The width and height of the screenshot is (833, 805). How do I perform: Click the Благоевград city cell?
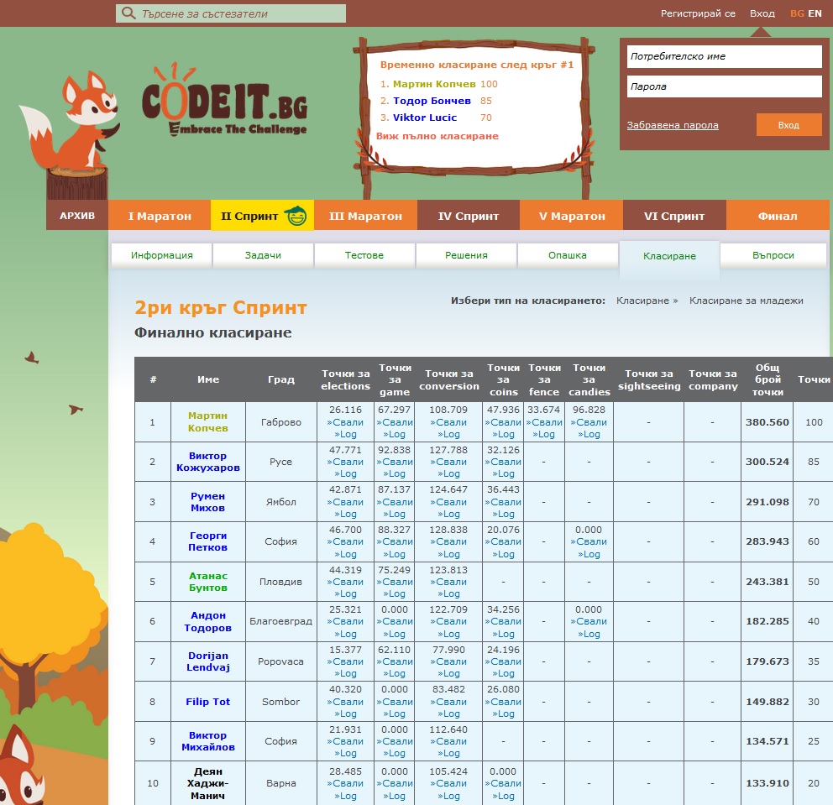(x=281, y=621)
